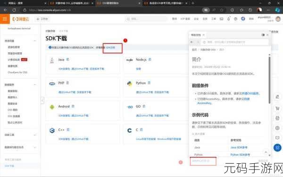Click the Java SDK package download link
Image resolution: width=283 pixels, height=177 pixels.
64,69
